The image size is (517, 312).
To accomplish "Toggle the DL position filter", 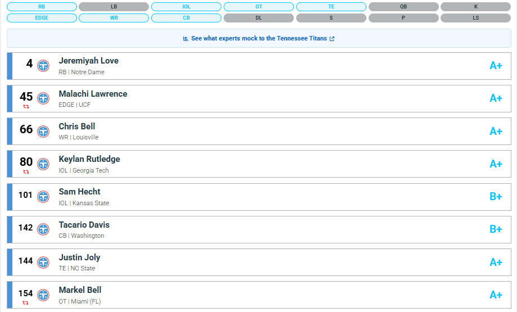I will (x=259, y=18).
